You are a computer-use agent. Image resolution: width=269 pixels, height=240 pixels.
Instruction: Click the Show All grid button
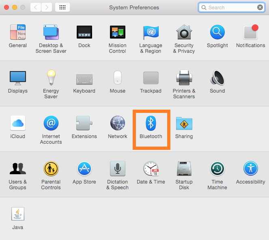[62, 7]
